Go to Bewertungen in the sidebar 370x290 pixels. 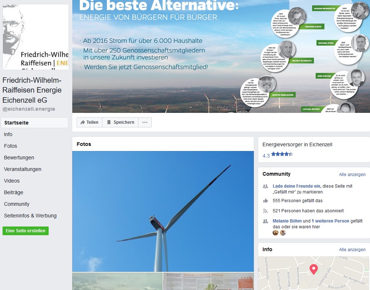click(x=19, y=158)
